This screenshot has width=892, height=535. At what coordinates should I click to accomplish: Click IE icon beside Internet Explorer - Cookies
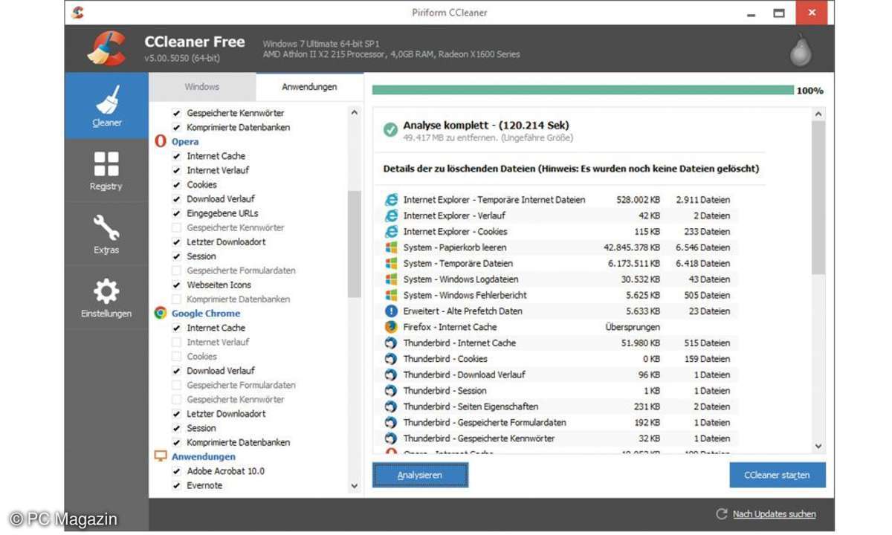click(x=391, y=231)
